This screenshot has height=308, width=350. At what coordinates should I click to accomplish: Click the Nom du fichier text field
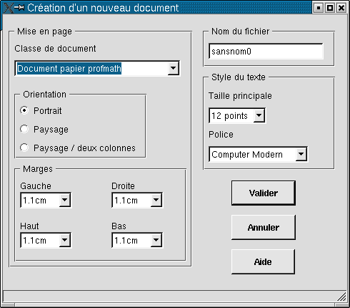pos(266,51)
